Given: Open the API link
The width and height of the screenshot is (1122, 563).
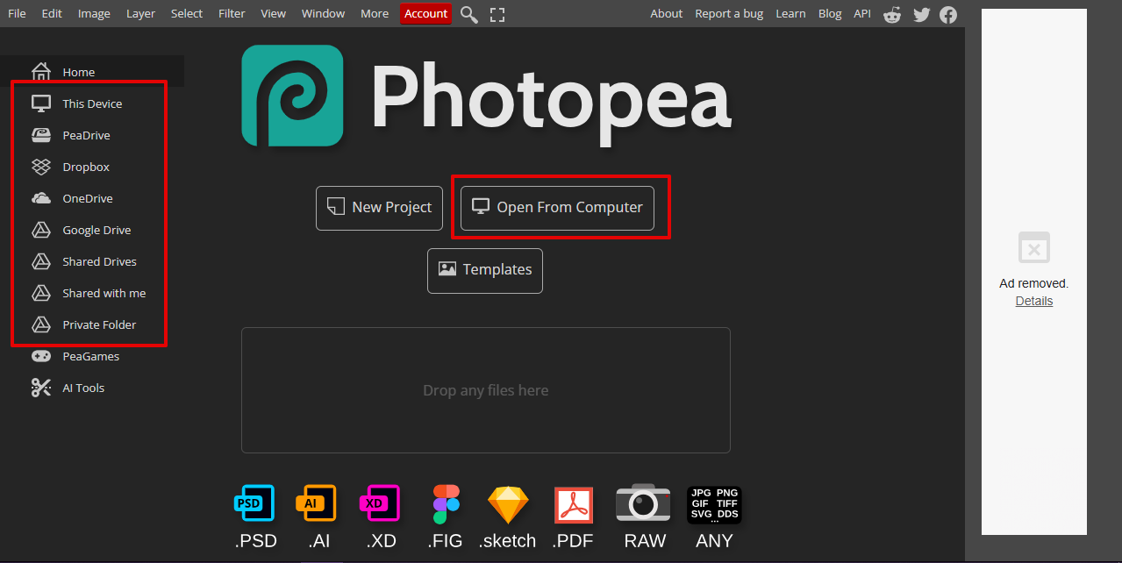Looking at the screenshot, I should (x=862, y=14).
